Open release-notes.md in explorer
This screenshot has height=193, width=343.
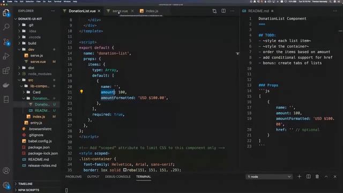[x=42, y=166]
